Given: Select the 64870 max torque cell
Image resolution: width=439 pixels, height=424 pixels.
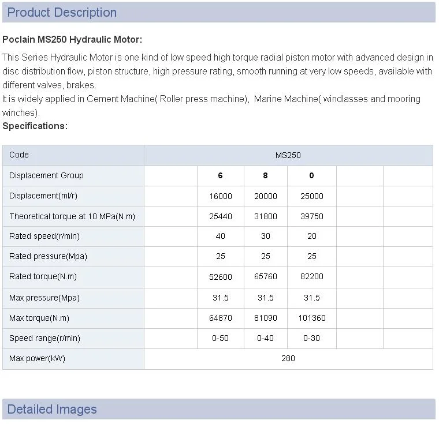Looking at the screenshot, I should point(221,318).
